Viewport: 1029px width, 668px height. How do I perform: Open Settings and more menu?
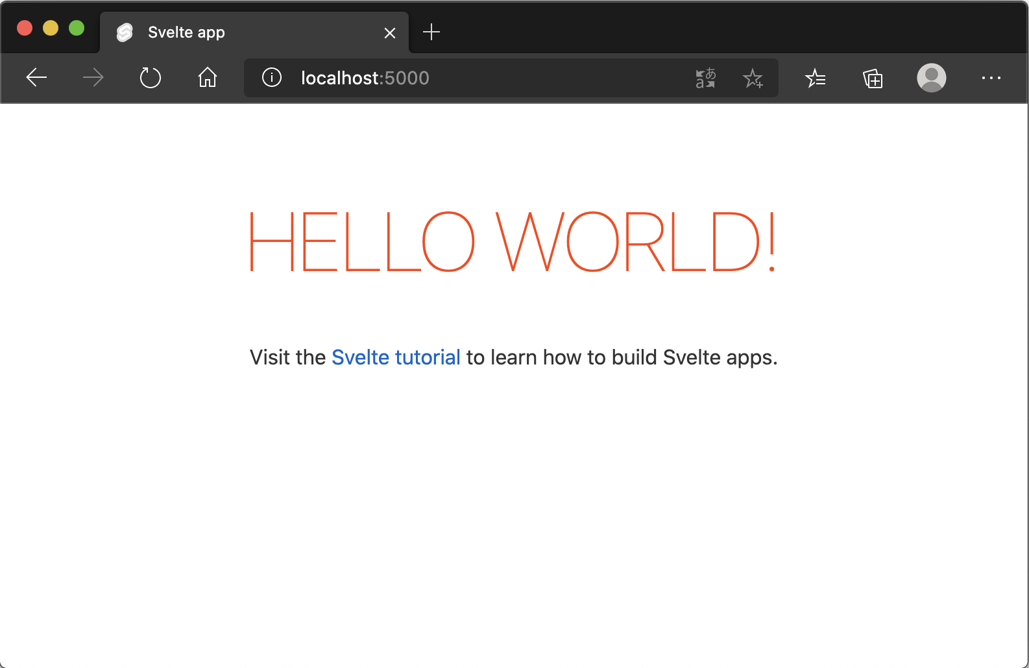(x=991, y=78)
